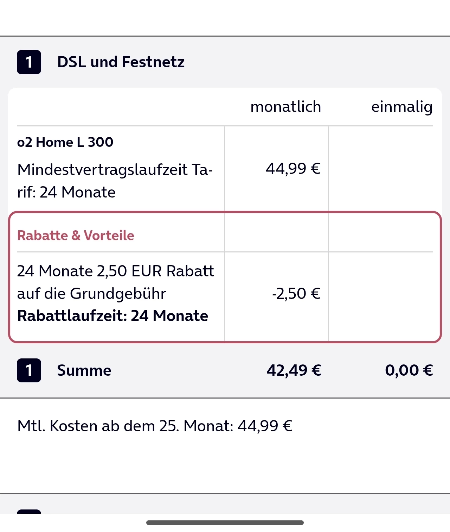The width and height of the screenshot is (450, 532).
Task: Click the Mtl. Kosten ab dem 25. Monat line
Action: [155, 426]
